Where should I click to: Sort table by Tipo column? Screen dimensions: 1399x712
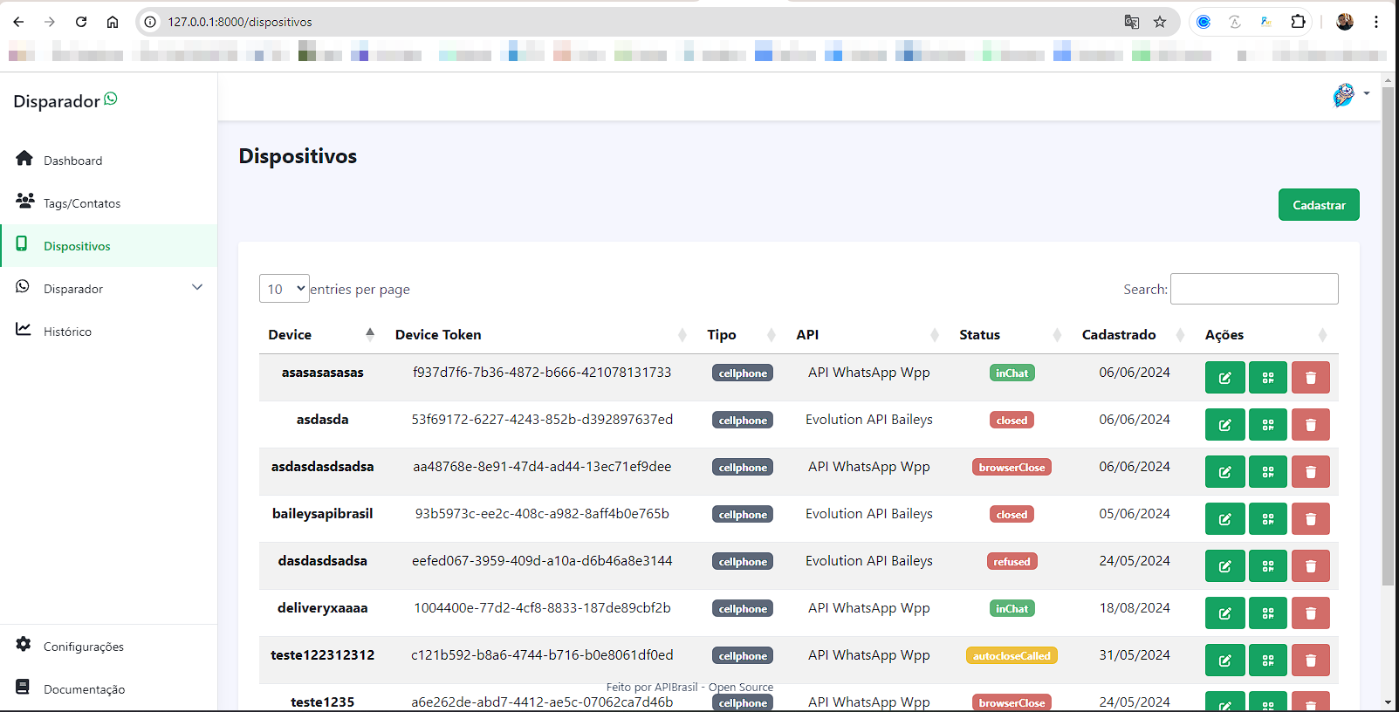coord(742,335)
